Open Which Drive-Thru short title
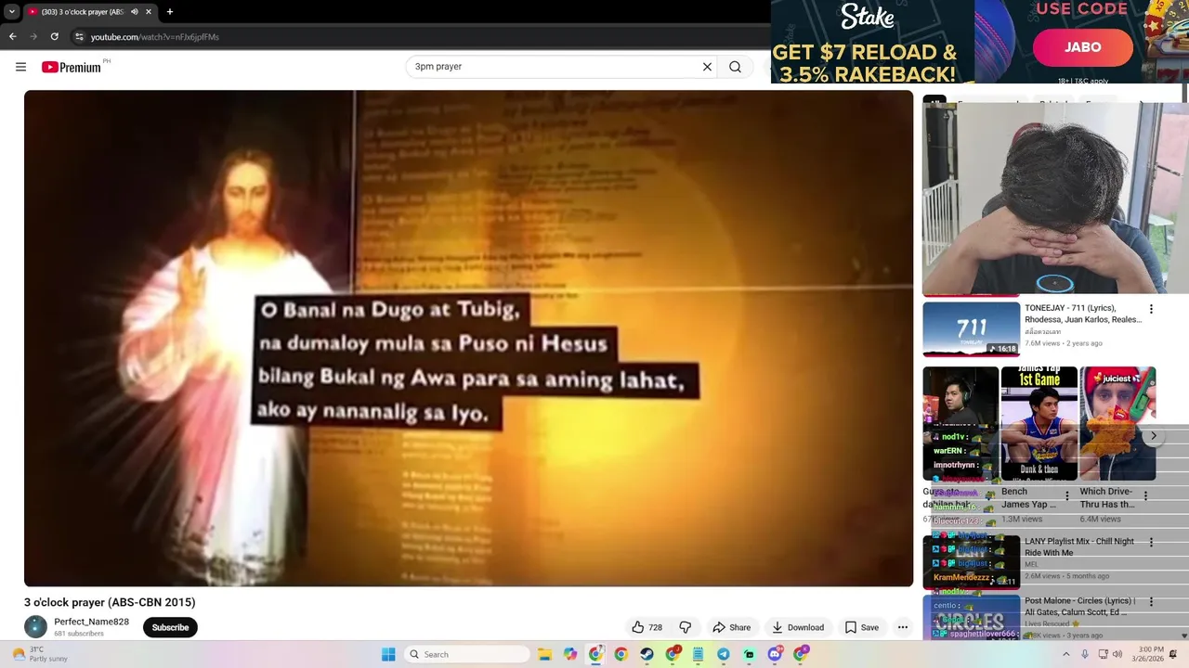1189x668 pixels. pos(1107,497)
